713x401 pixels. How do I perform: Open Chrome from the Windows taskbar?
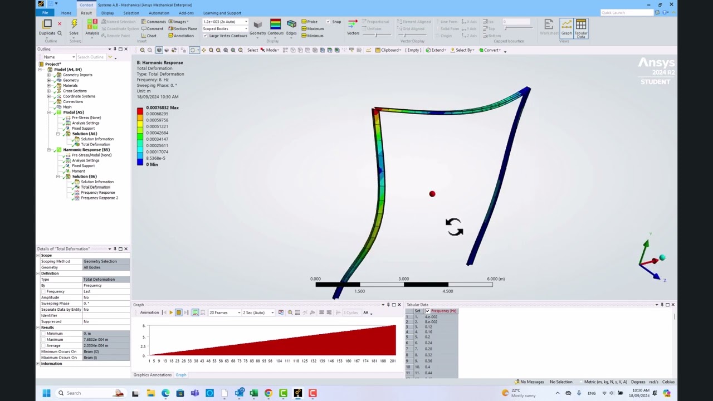[x=268, y=393]
